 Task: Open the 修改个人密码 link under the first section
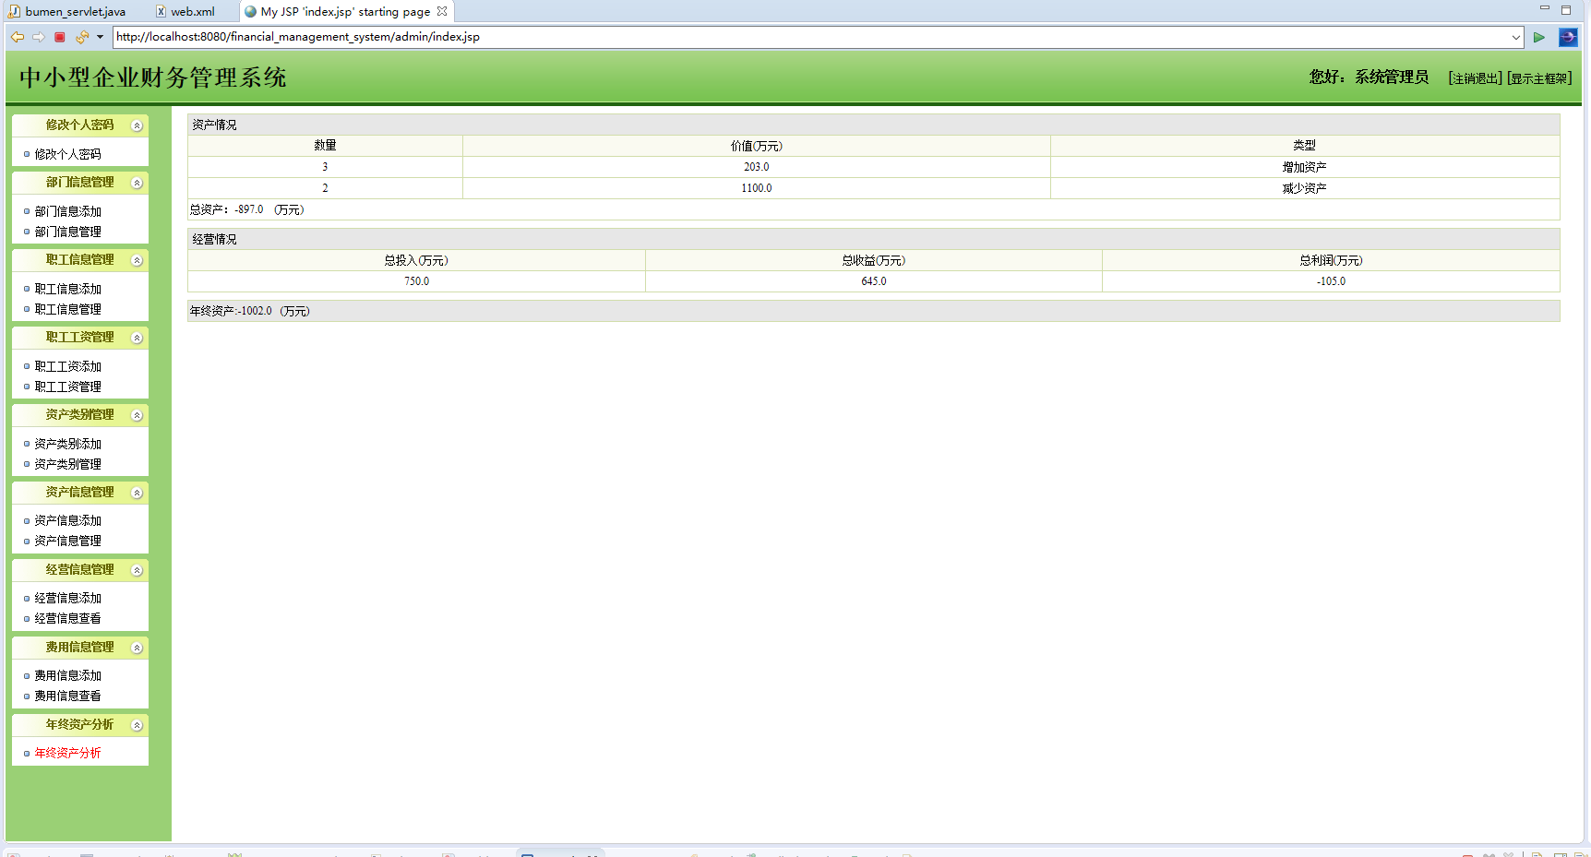(x=67, y=154)
